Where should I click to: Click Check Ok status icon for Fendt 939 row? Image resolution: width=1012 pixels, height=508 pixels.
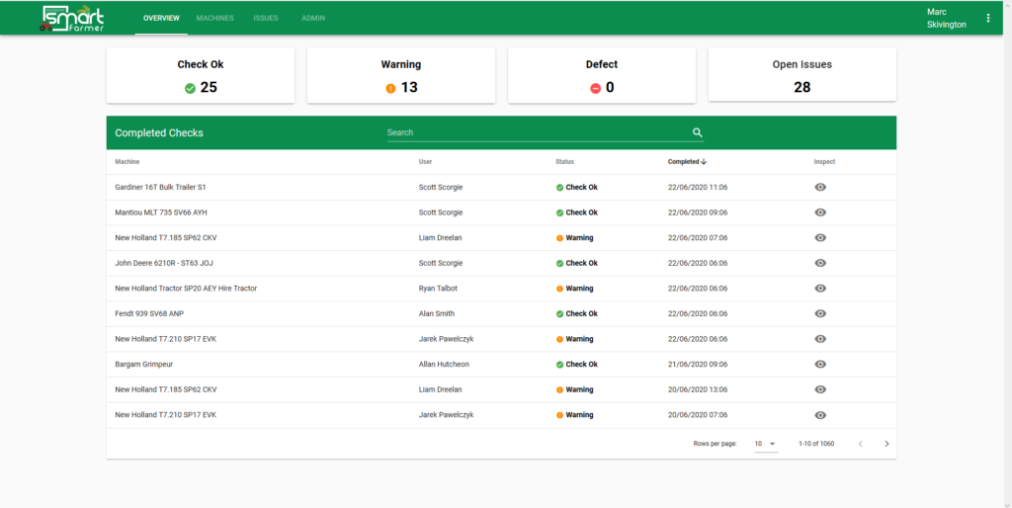(559, 313)
